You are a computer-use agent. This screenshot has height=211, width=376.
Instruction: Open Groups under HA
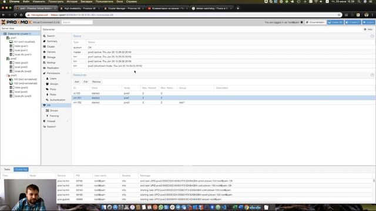(x=53, y=111)
